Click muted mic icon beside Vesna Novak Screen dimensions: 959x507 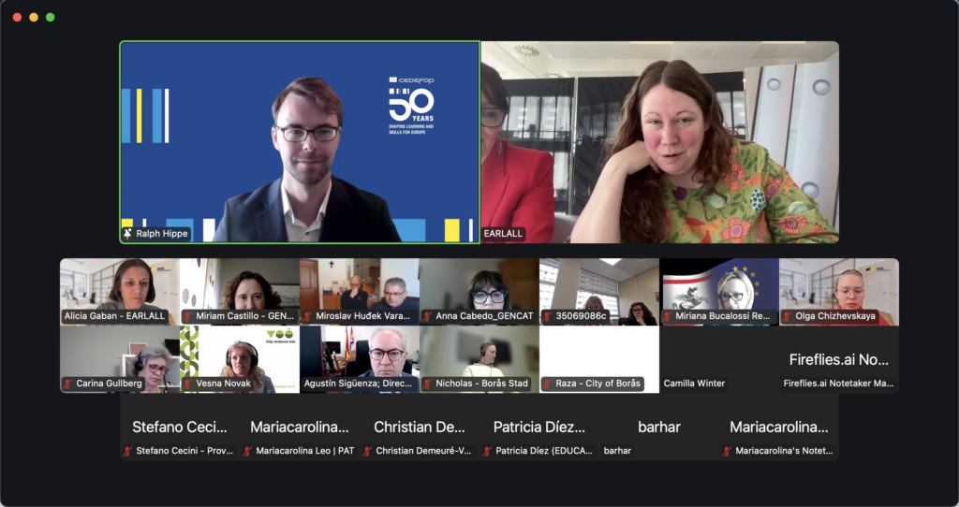click(x=187, y=384)
